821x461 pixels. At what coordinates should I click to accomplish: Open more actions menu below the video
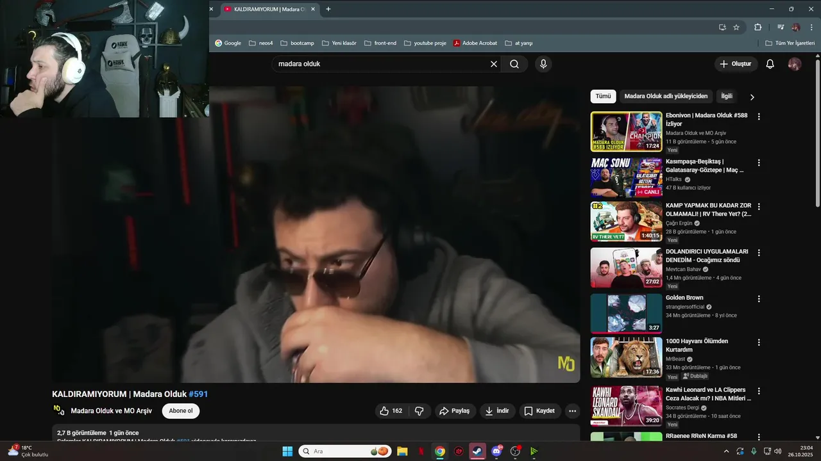pos(572,411)
